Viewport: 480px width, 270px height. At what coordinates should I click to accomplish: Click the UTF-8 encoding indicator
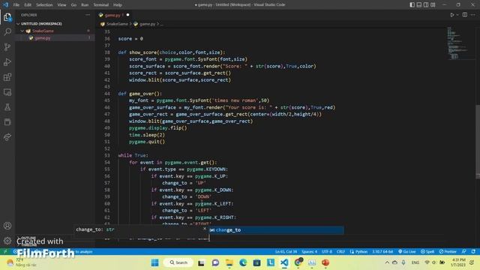coord(327,252)
